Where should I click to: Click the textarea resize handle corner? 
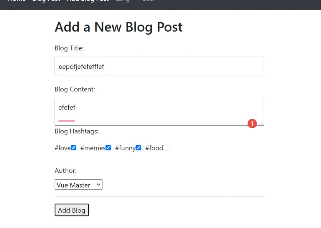pyautogui.click(x=261, y=123)
